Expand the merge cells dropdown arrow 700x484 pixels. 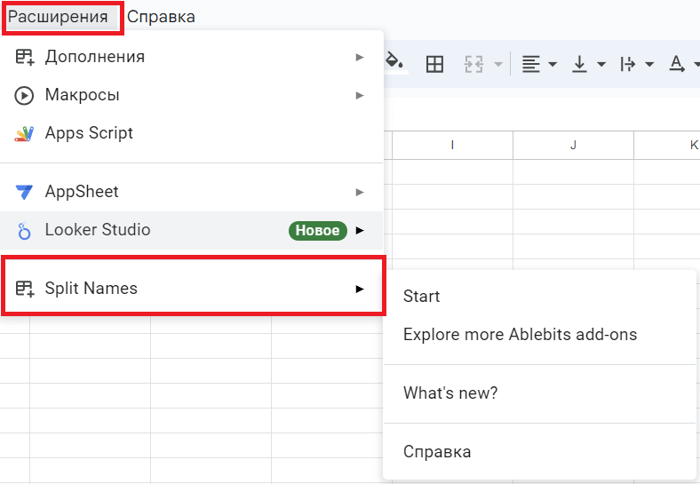coord(498,64)
